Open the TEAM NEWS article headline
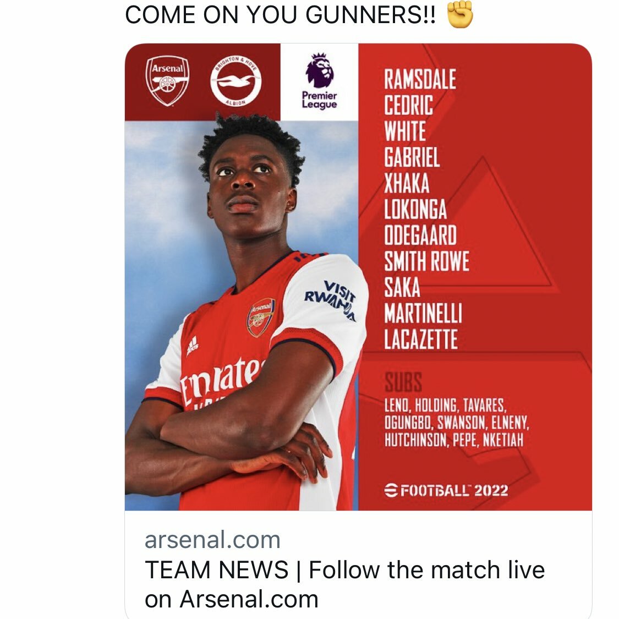 click(x=344, y=584)
